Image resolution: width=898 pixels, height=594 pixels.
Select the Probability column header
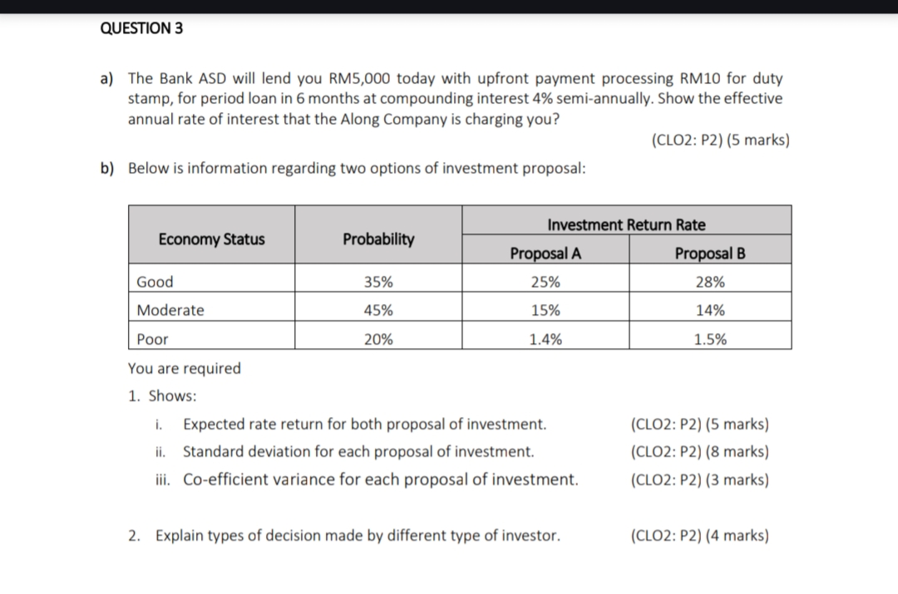pos(378,238)
